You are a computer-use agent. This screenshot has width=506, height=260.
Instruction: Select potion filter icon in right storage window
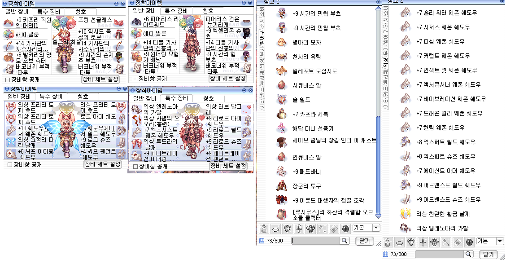pos(388,242)
